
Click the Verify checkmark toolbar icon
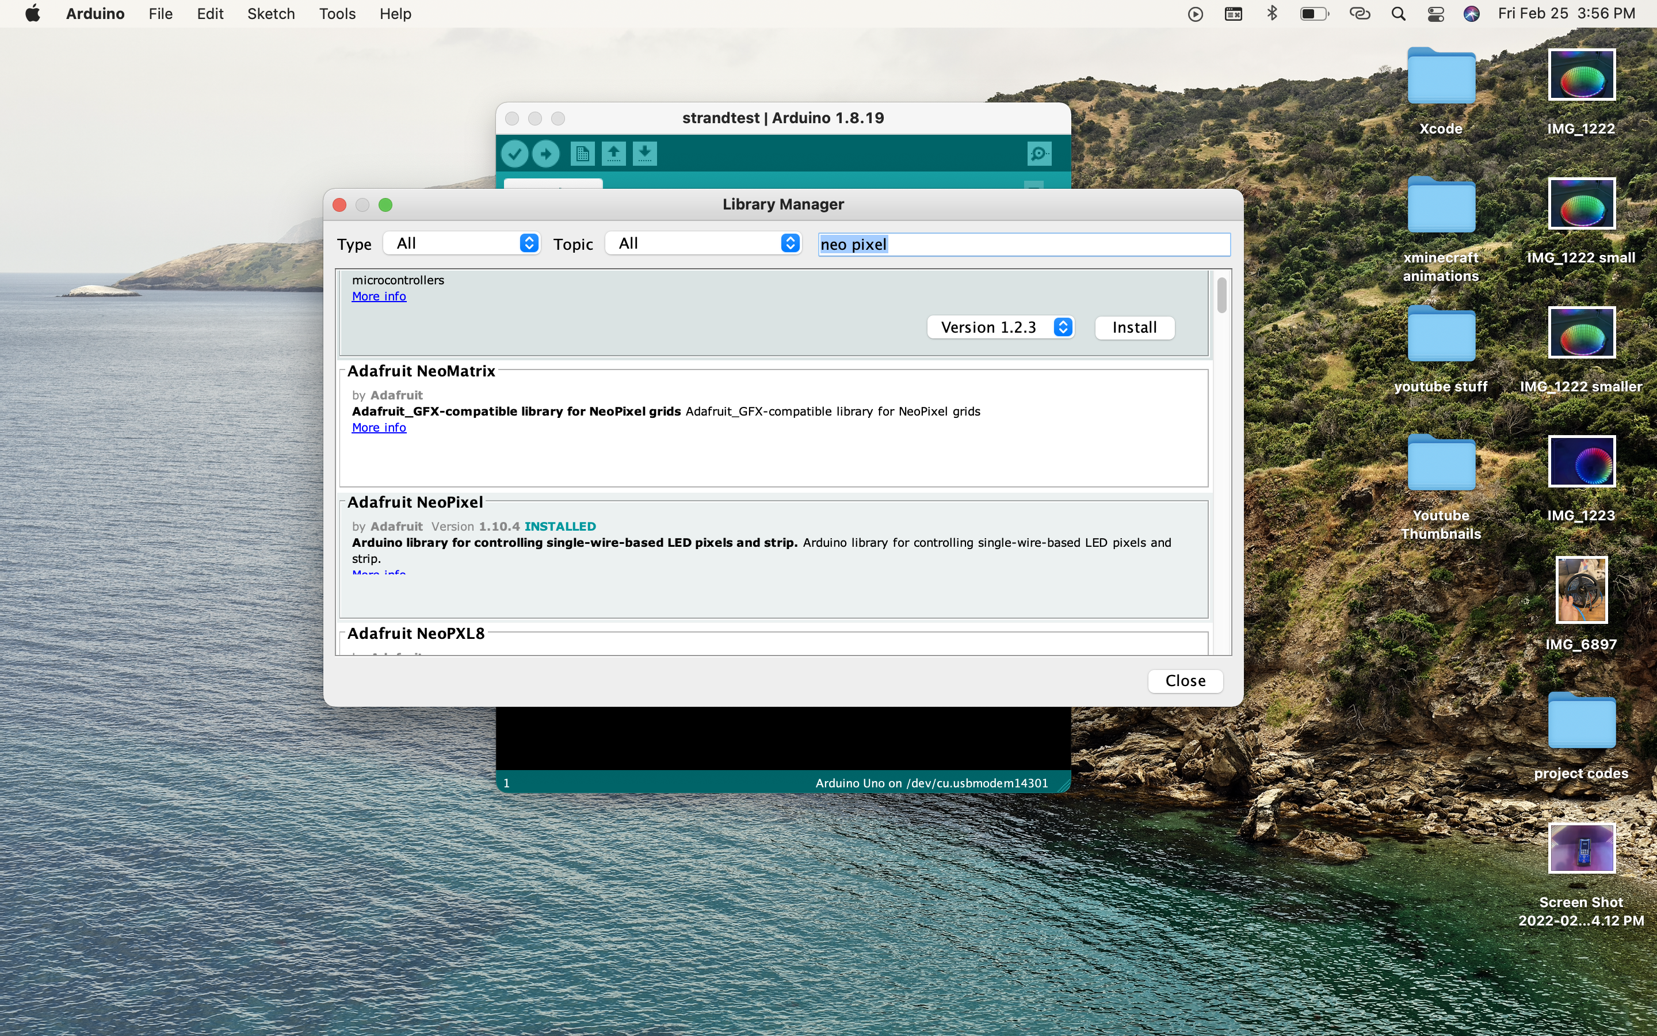point(514,154)
